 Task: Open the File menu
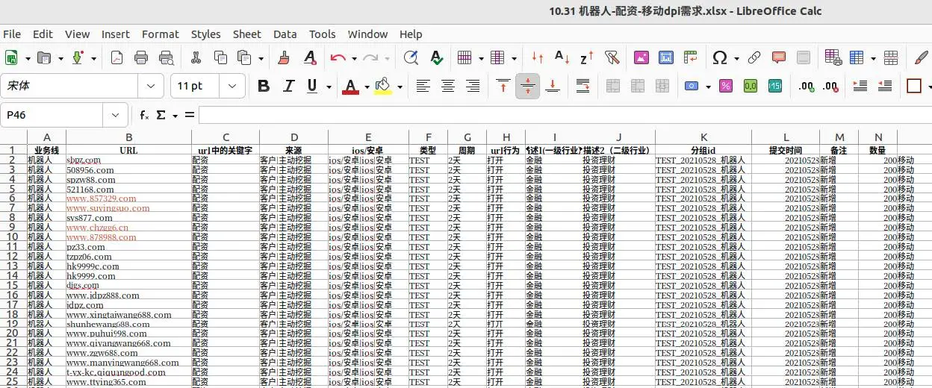point(12,34)
